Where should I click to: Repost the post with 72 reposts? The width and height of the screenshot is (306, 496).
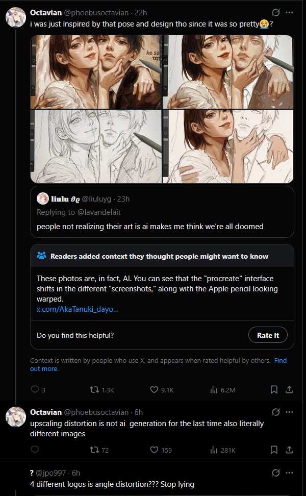coord(99,450)
